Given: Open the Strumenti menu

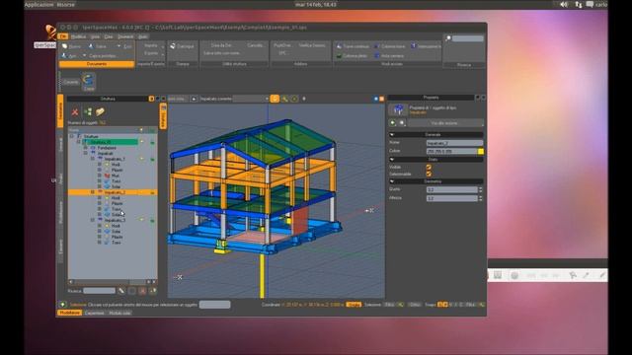Looking at the screenshot, I should [x=125, y=36].
